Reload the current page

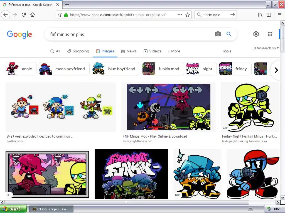point(24,15)
